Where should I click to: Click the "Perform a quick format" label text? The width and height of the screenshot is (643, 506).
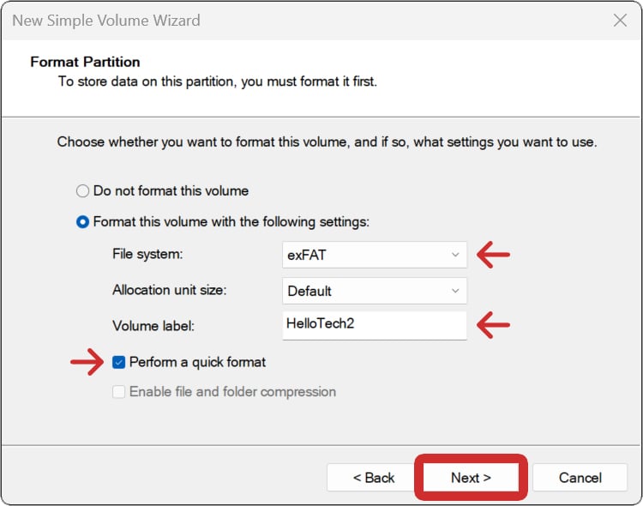pos(197,362)
